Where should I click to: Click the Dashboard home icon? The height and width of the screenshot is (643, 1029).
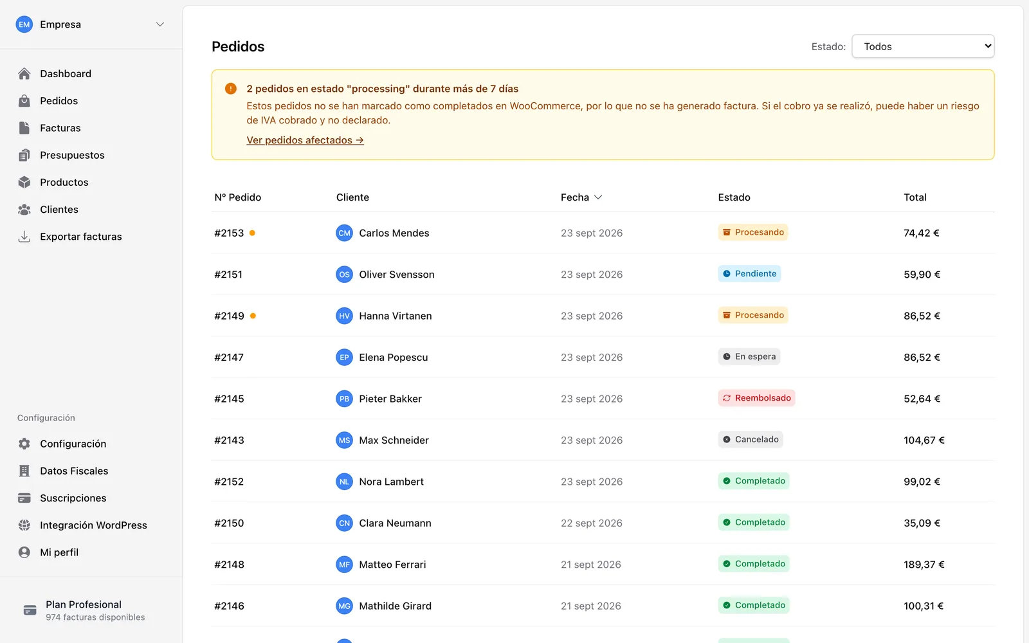[x=24, y=74]
